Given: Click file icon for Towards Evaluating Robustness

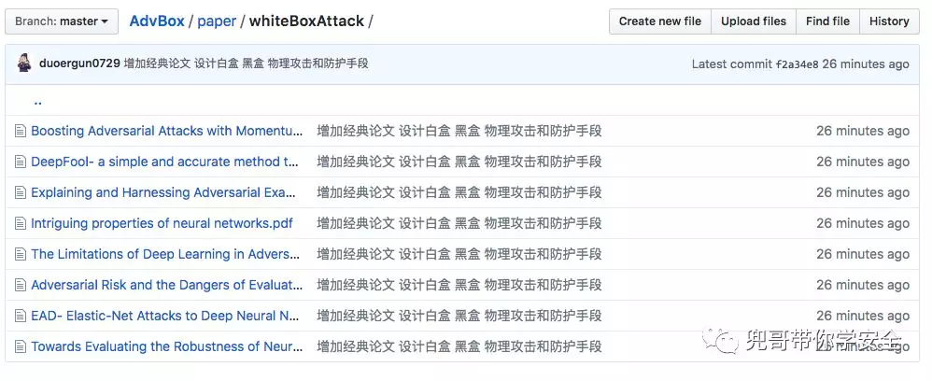Looking at the screenshot, I should coord(21,346).
